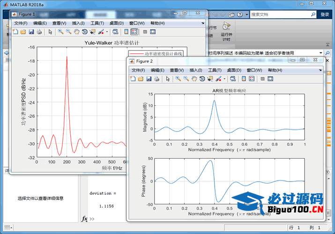Click the back arrow in MATLAB path bar
Image resolution: width=335 pixels, height=234 pixels.
pyautogui.click(x=7, y=53)
